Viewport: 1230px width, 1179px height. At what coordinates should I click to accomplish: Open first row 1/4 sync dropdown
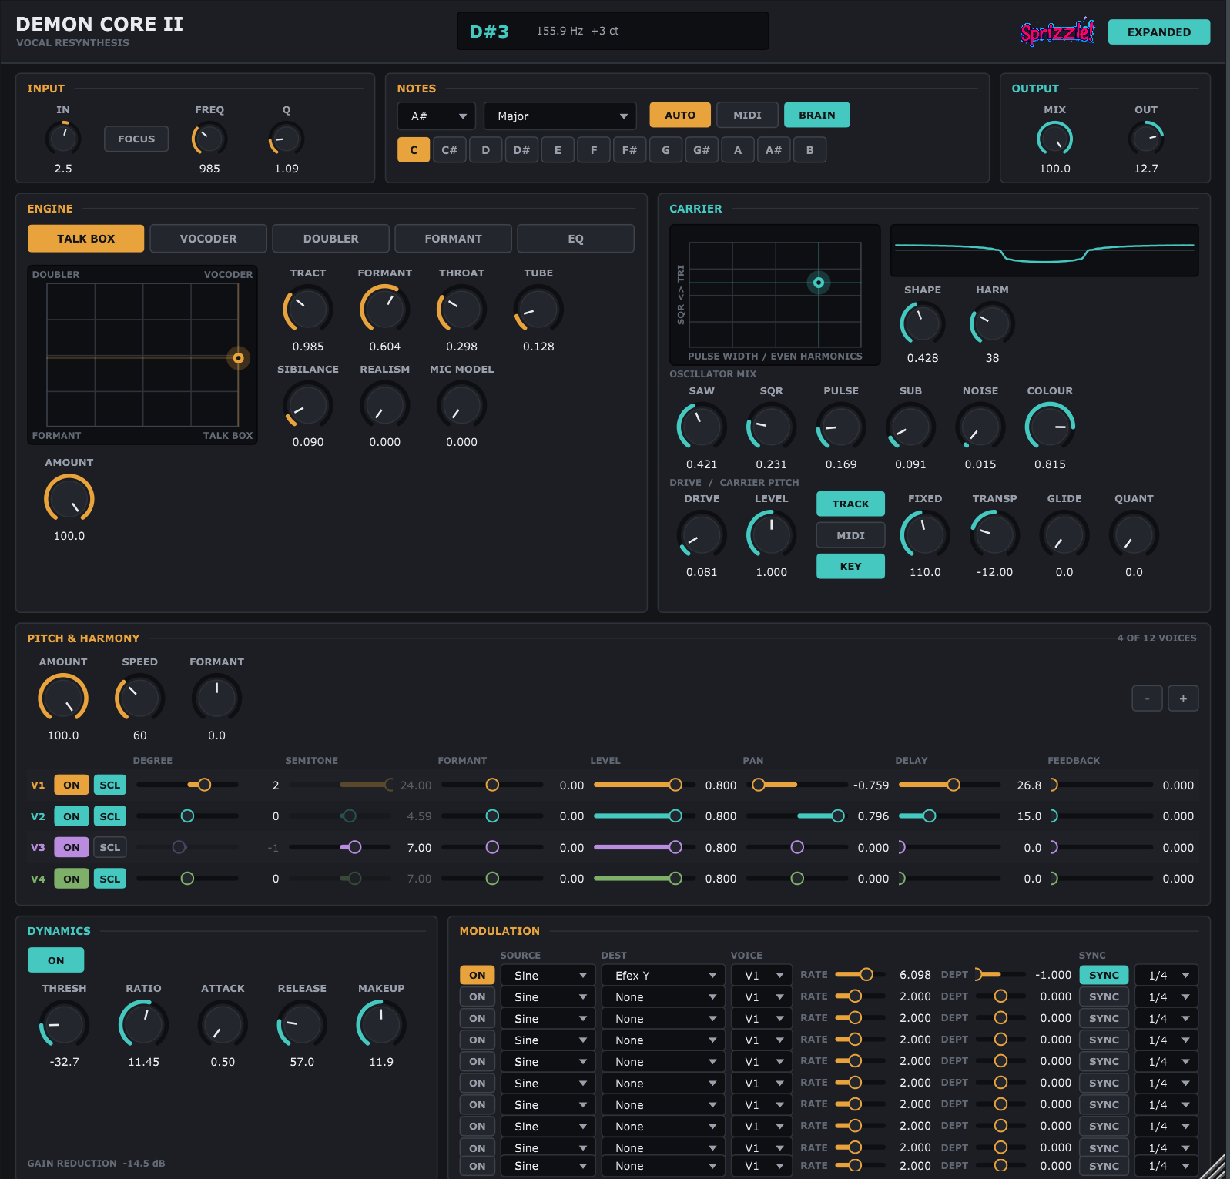pyautogui.click(x=1168, y=975)
